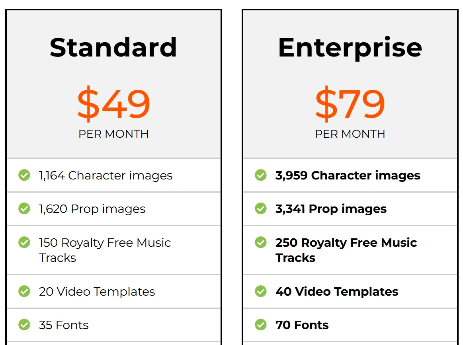Image resolution: width=463 pixels, height=345 pixels.
Task: Click the 40 Video Templates feature label
Action: 337,292
